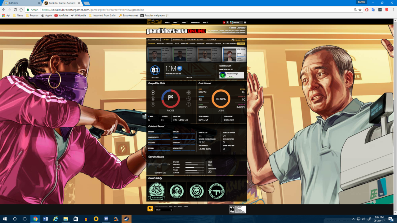Screen dimensions: 397x223
Task: Go to Chrome home button
Action: (21, 10)
